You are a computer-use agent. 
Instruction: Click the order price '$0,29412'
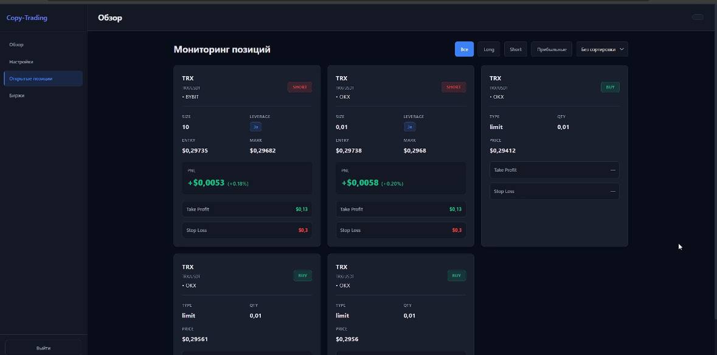(x=502, y=150)
